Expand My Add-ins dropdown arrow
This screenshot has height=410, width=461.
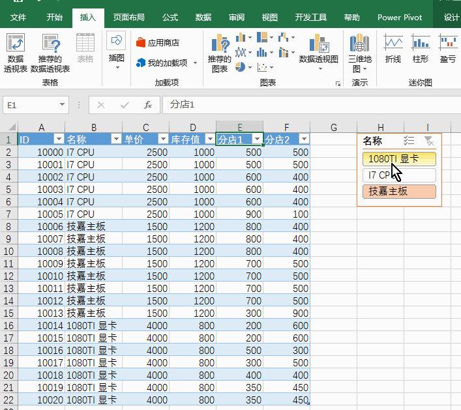195,63
